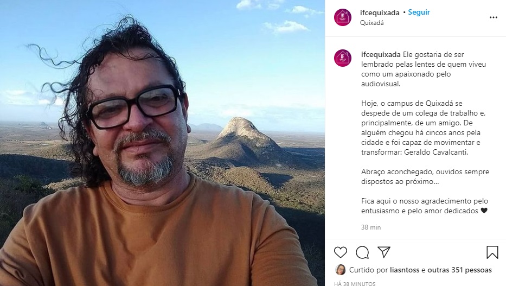Click the 38 min caption timestamp
Viewport: 506px width, 286px height.
point(371,227)
